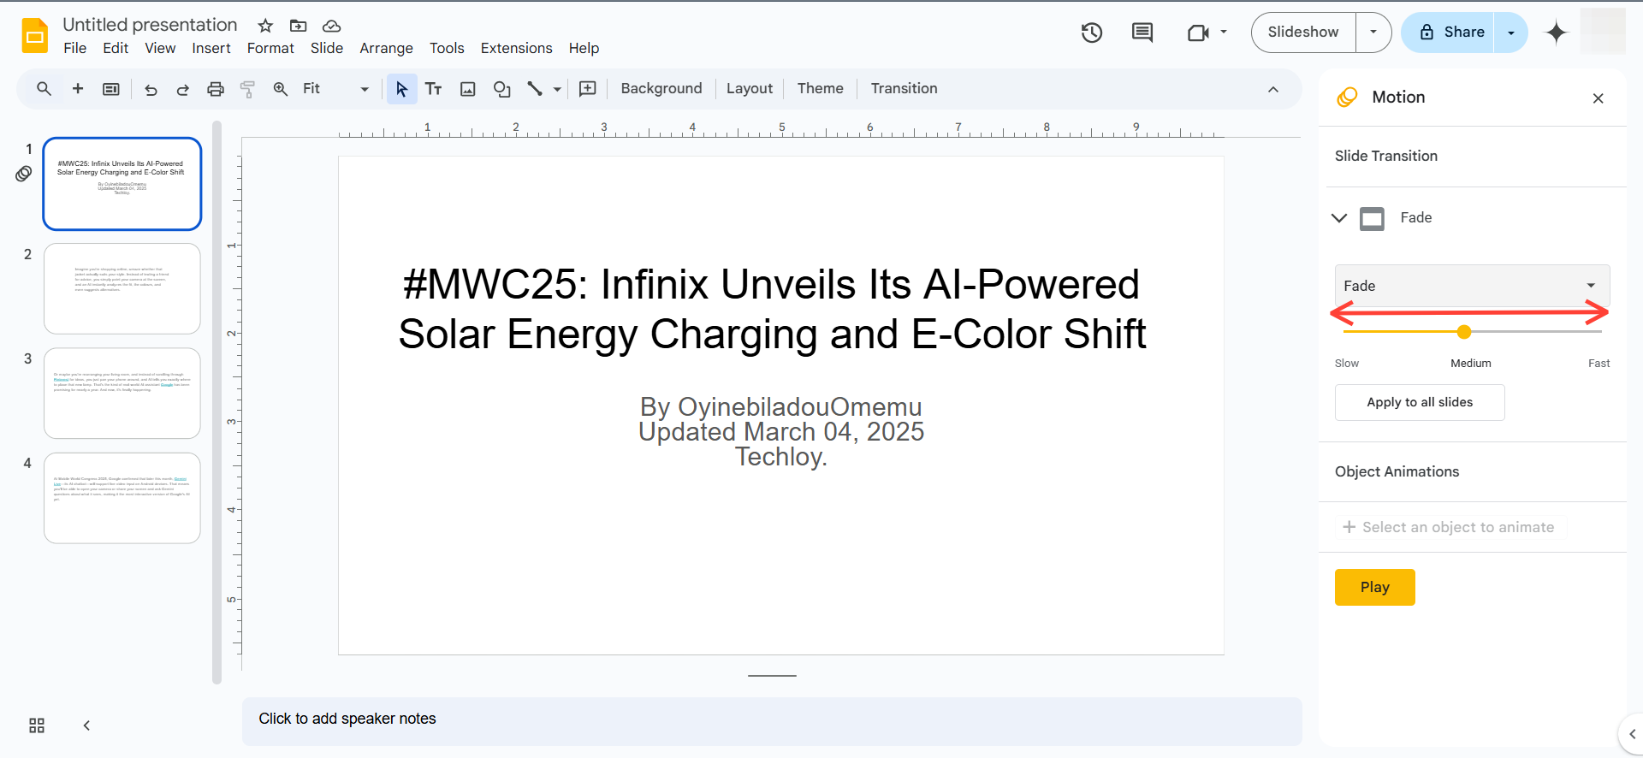Open the View menu
1643x758 pixels.
tap(160, 48)
